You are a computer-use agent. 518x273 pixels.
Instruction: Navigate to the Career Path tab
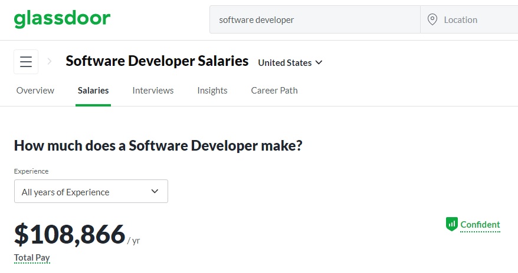coord(274,91)
